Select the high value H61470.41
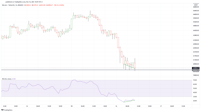Screen dimensions: 201x112 point(35,5)
